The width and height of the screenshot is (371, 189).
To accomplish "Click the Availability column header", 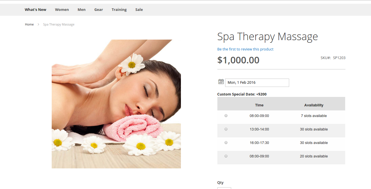I will pyautogui.click(x=314, y=105).
